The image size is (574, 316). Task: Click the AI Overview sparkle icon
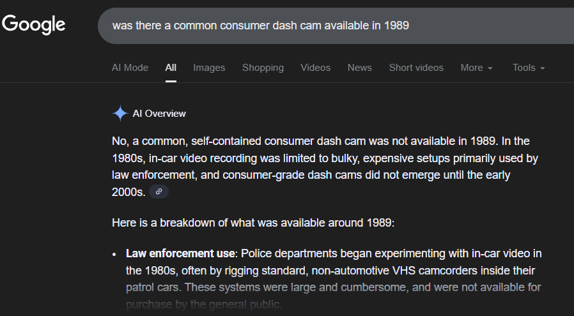[x=120, y=114]
